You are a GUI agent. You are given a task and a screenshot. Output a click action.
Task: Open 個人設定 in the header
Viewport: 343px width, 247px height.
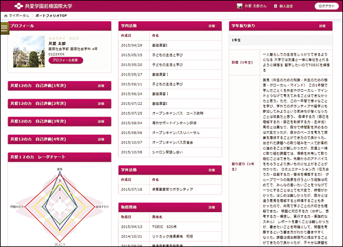[x=286, y=6]
